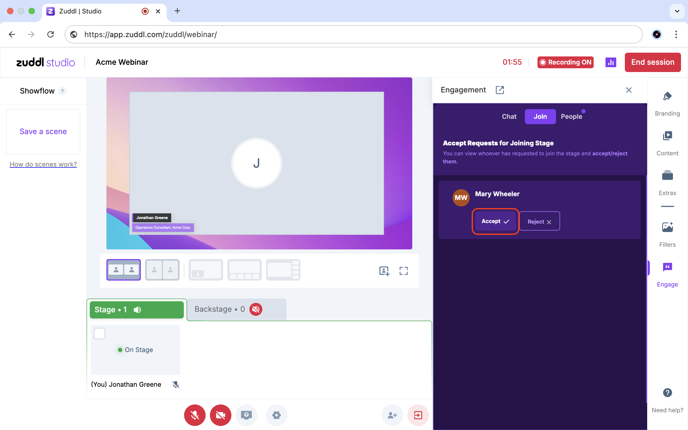Accept Mary Wheeler's join request

(495, 221)
